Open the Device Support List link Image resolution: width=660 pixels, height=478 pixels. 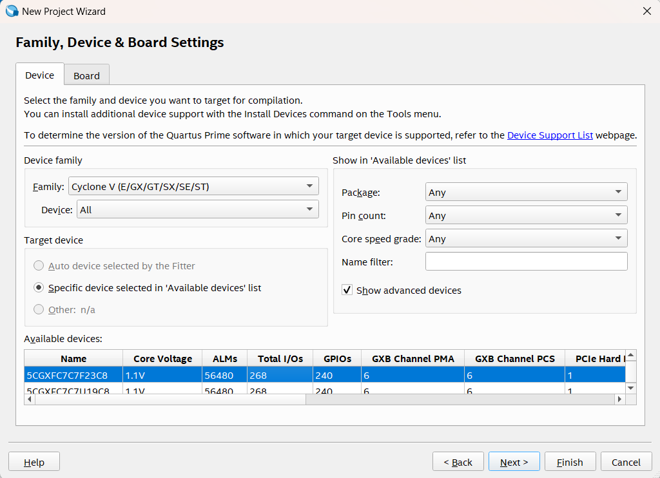point(550,135)
